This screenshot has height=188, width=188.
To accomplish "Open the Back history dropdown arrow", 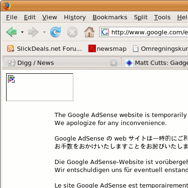I will [22, 32].
